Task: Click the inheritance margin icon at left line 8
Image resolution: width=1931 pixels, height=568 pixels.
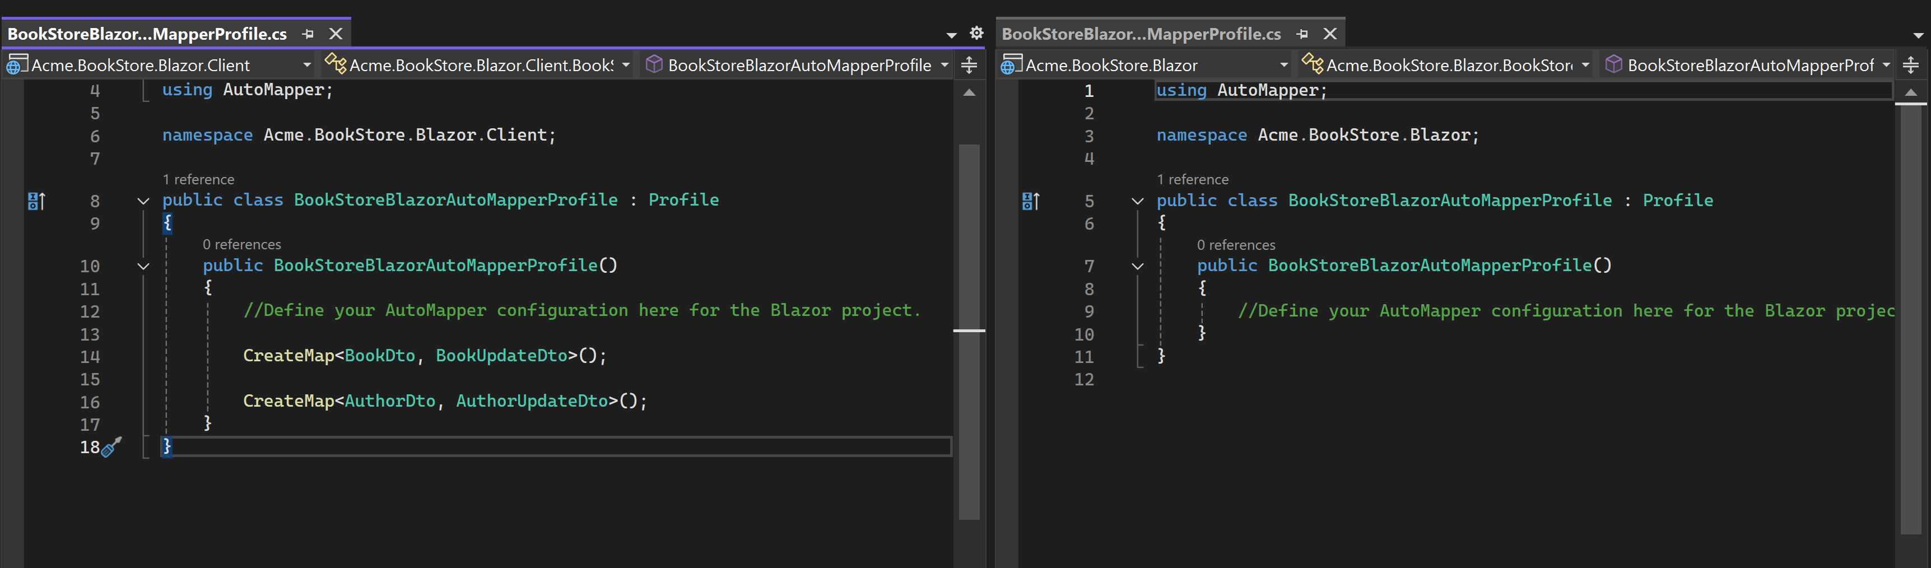Action: tap(36, 201)
